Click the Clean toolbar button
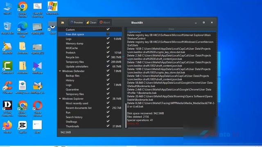The image size is (262, 147). click(x=91, y=22)
